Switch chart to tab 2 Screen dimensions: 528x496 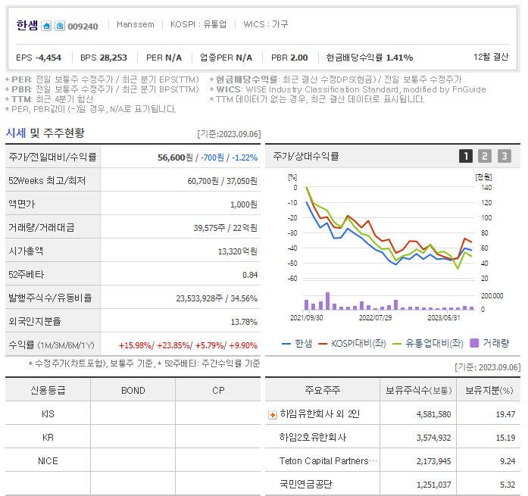[485, 156]
